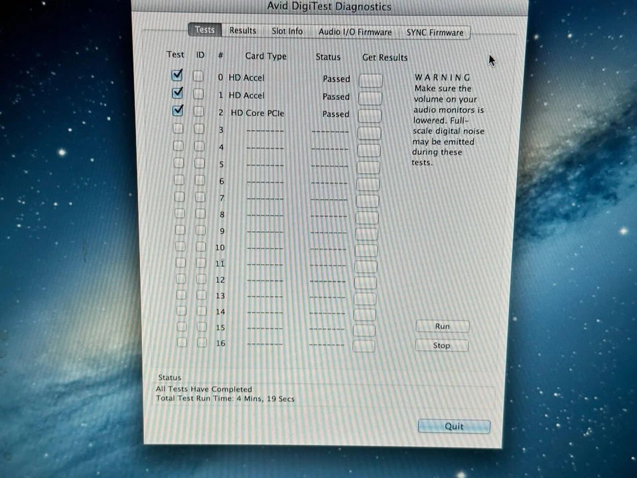Check the Test box for slot 10
Screen dimensions: 637x478
point(180,246)
